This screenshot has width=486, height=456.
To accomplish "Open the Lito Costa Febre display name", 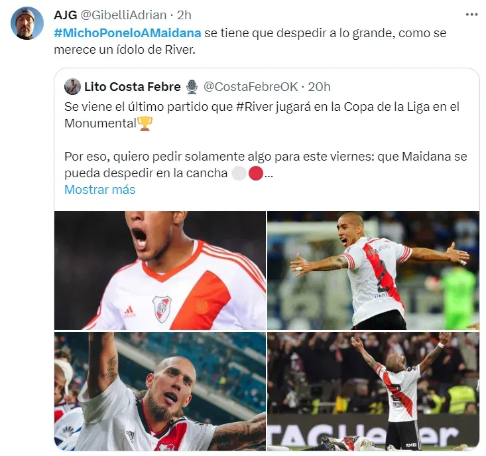I will [x=133, y=87].
